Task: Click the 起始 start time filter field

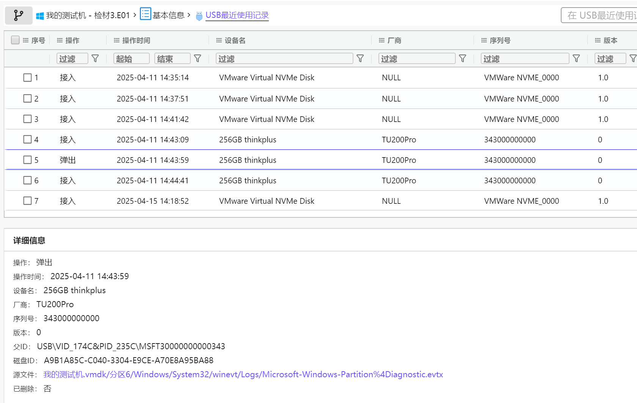Action: coord(132,58)
